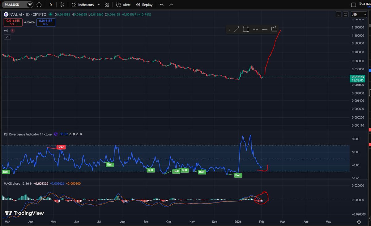Image resolution: width=371 pixels, height=226 pixels.
Task: Open the four-squares templates icon
Action: pyautogui.click(x=107, y=5)
